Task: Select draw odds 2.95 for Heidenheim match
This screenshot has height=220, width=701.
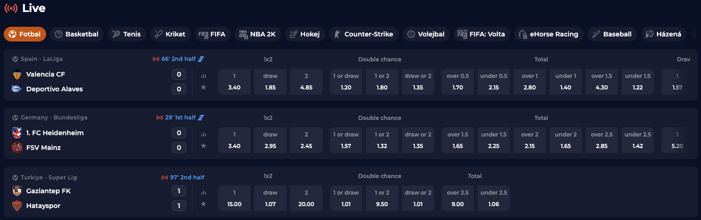Action: pyautogui.click(x=270, y=140)
